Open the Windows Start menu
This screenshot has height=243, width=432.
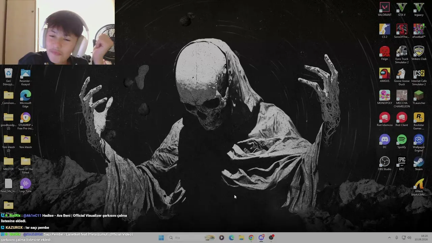point(161,238)
